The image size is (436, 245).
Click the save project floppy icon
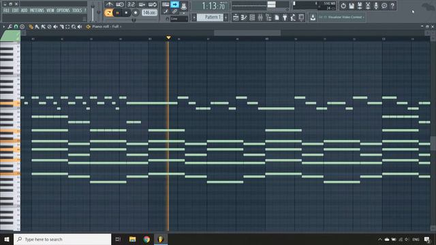click(352, 5)
